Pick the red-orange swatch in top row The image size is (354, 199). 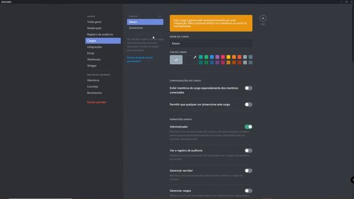240,57
